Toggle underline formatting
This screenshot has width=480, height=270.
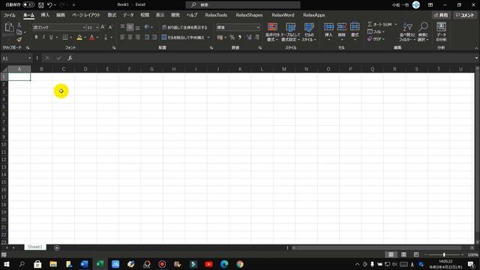click(51, 37)
